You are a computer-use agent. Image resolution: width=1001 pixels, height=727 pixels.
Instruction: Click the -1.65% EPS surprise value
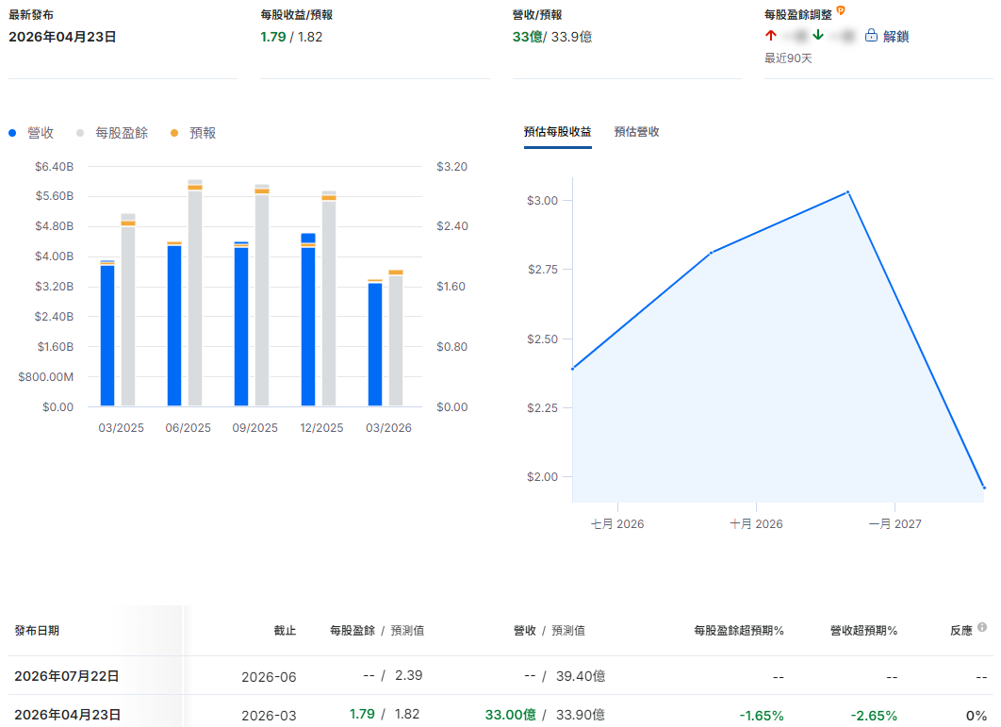762,716
